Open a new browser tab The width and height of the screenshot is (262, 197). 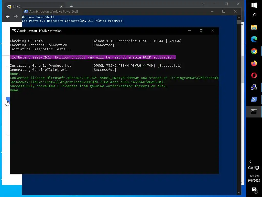71,6
